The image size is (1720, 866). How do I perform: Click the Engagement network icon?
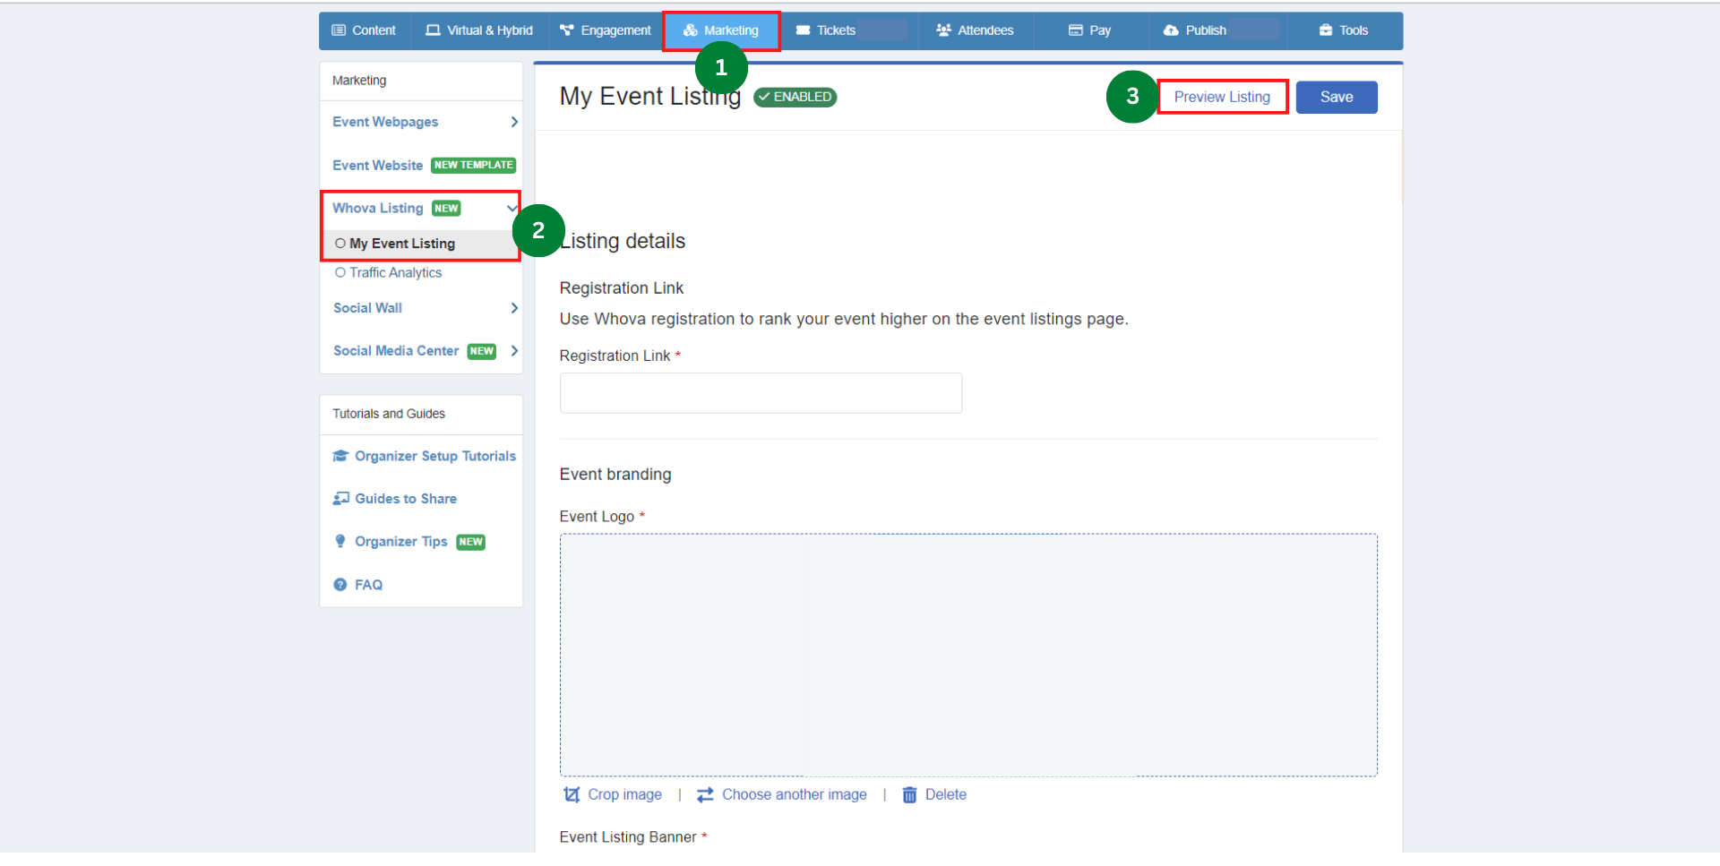566,30
